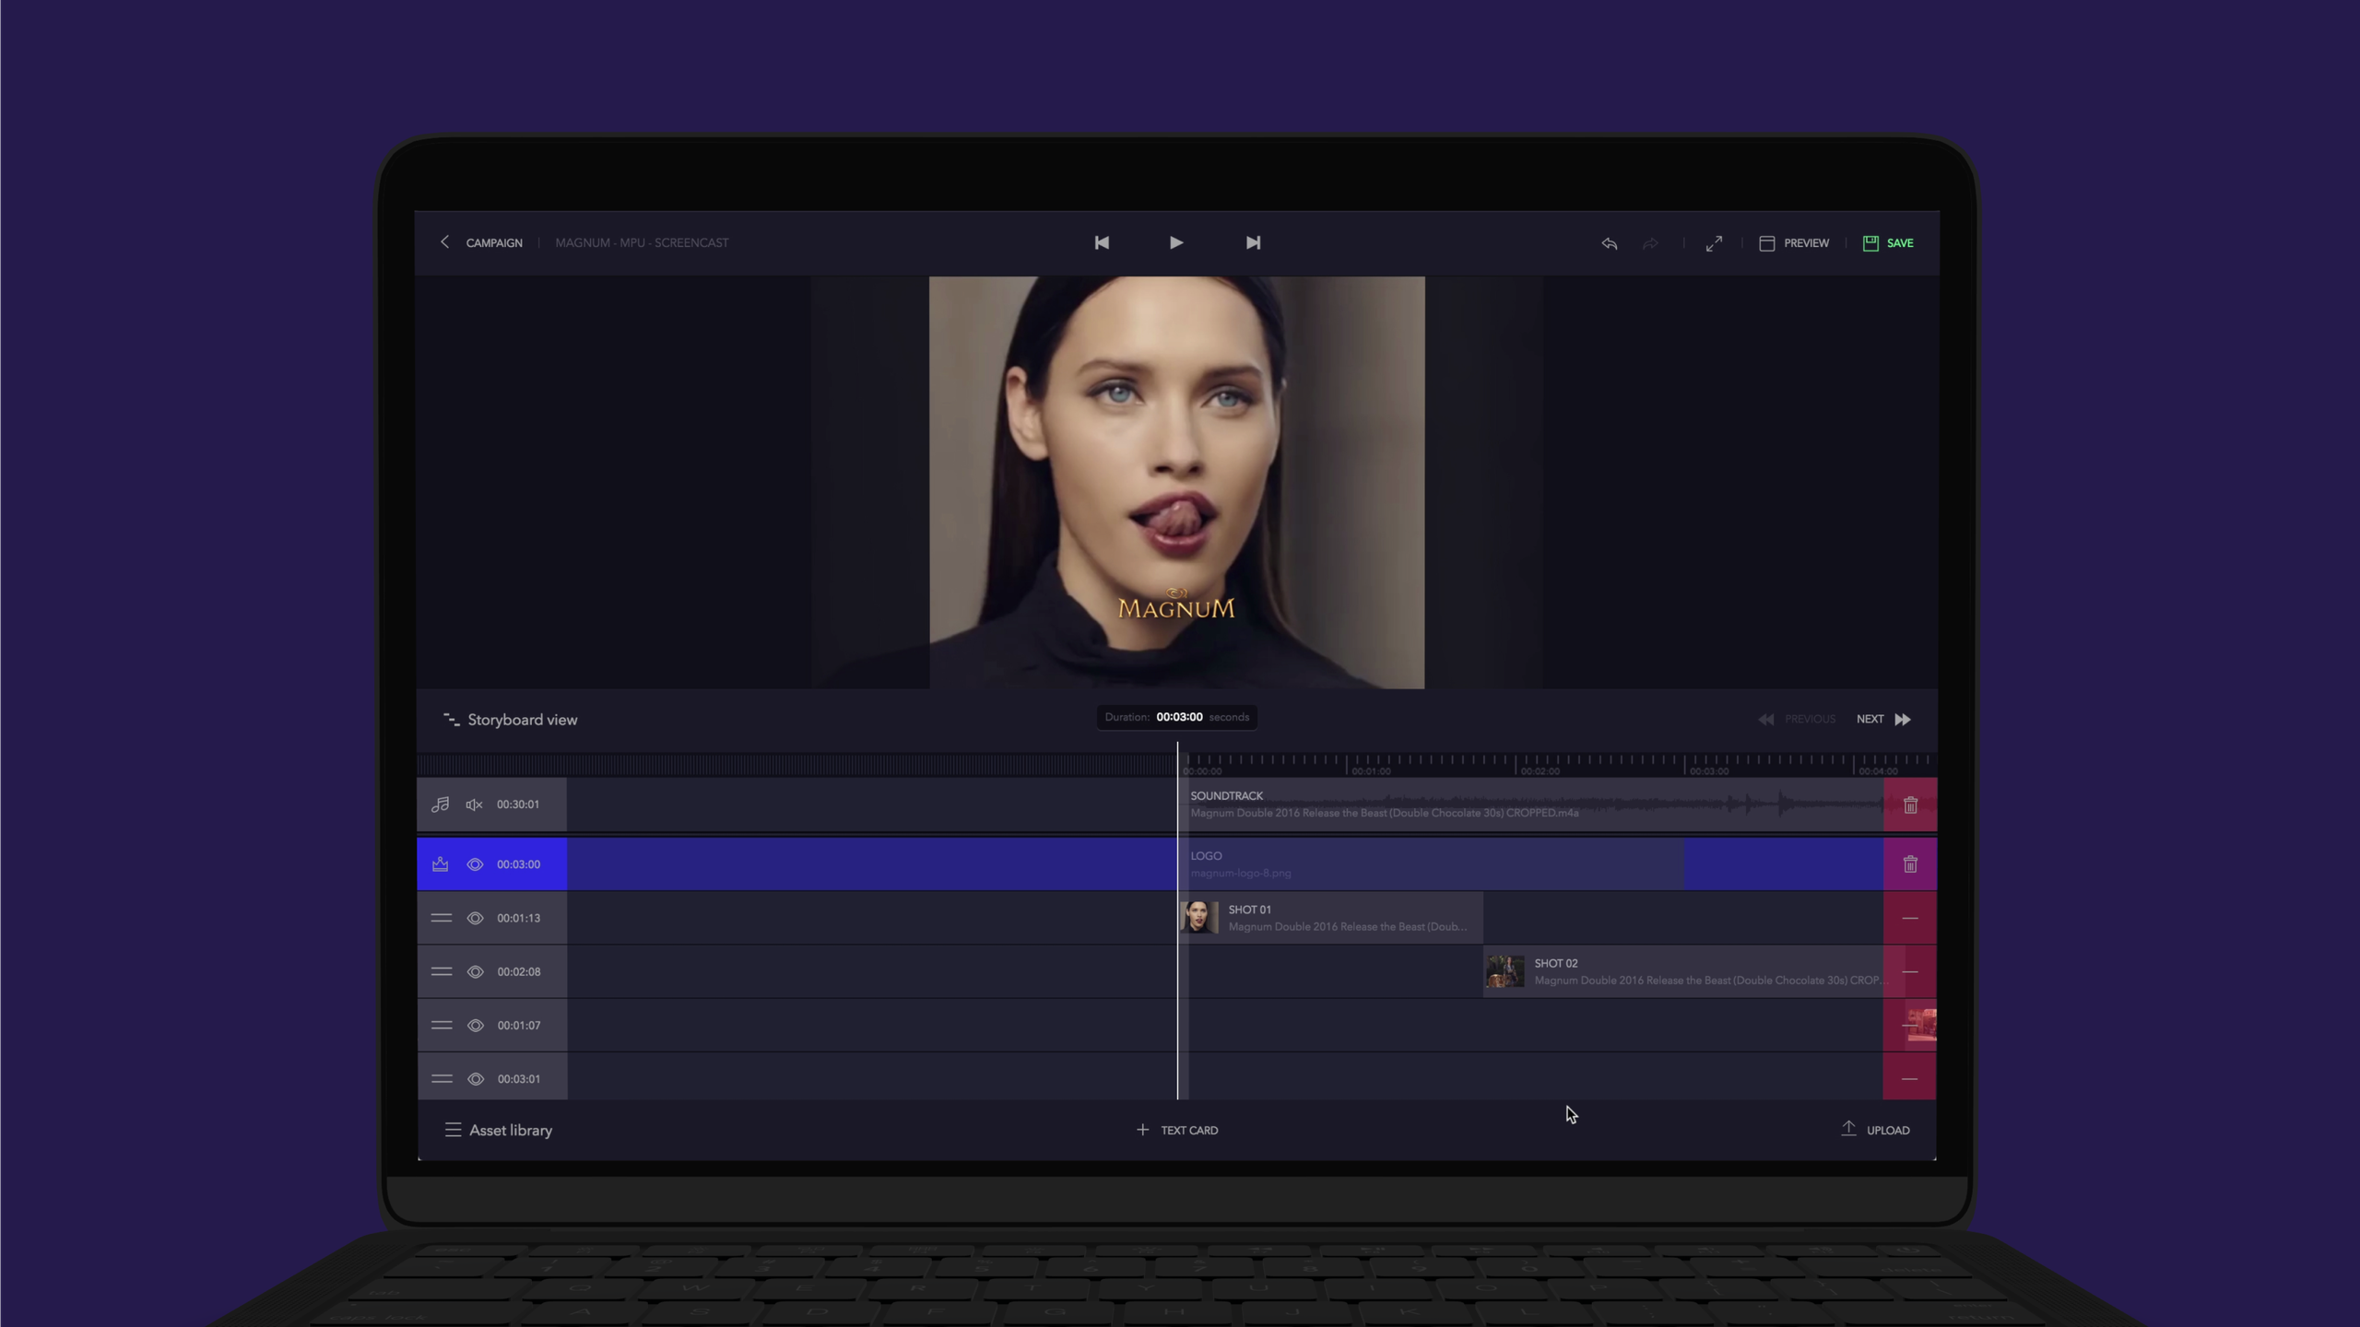
Task: Delete the logo layer with trash icon
Action: pyautogui.click(x=1910, y=864)
